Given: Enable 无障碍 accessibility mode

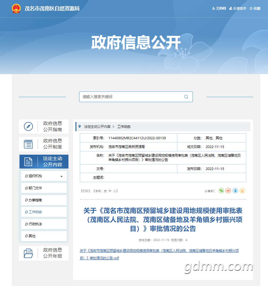Looking at the screenshot, I should click(x=219, y=8).
